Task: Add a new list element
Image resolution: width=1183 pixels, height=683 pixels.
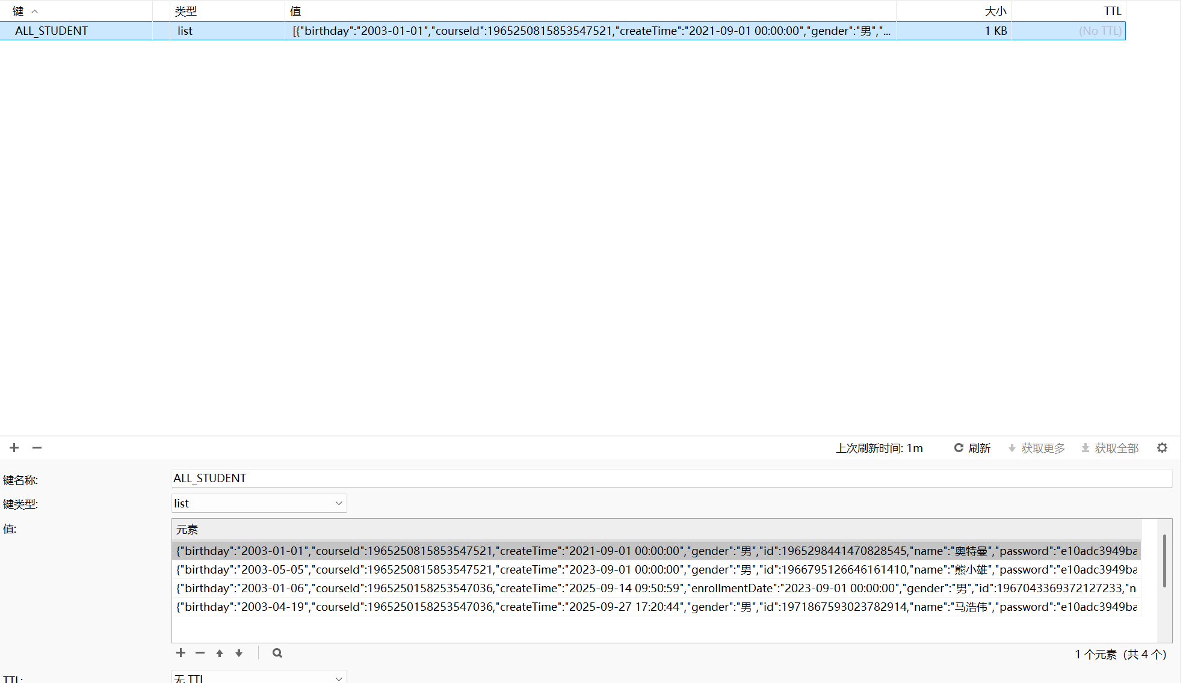Action: [181, 653]
